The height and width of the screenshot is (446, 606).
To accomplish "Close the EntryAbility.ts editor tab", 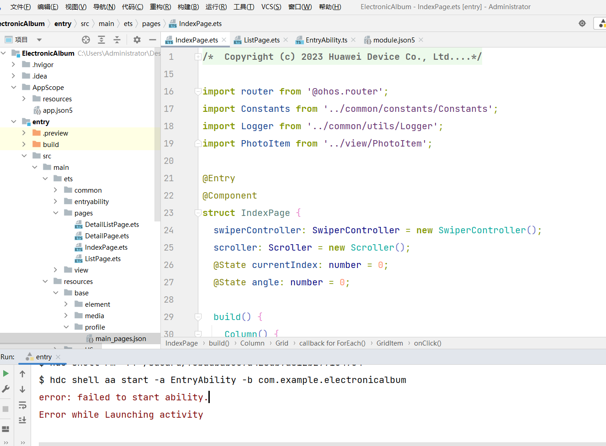I will 353,40.
